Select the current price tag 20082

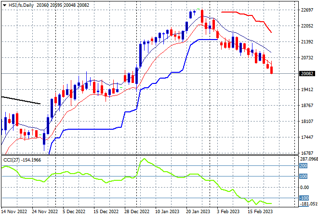pos(307,73)
